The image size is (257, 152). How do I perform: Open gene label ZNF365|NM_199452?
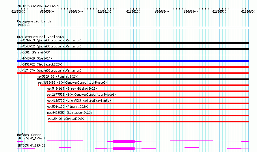[x=31, y=145]
